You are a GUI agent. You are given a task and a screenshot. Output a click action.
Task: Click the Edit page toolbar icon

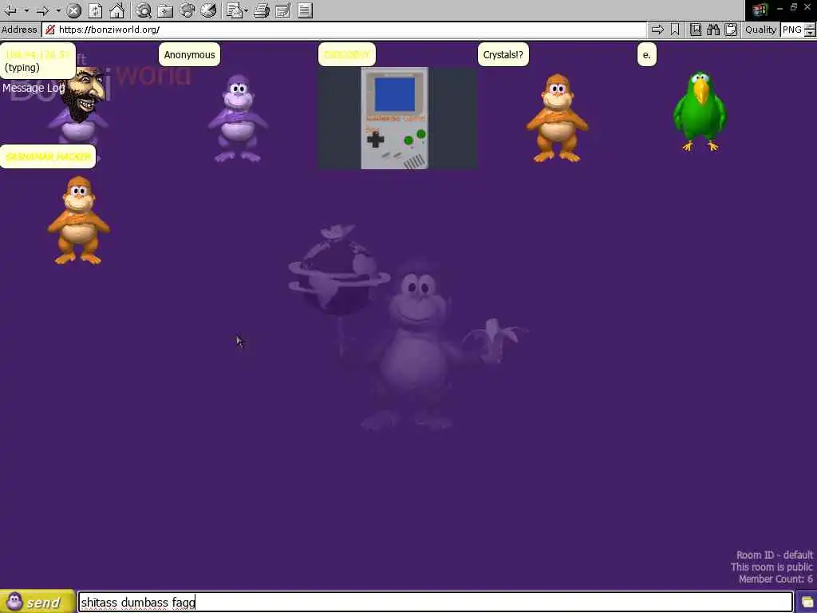tap(283, 10)
